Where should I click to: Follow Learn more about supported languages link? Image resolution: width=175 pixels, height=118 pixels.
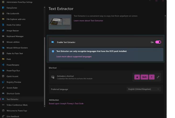pyautogui.click(x=74, y=56)
